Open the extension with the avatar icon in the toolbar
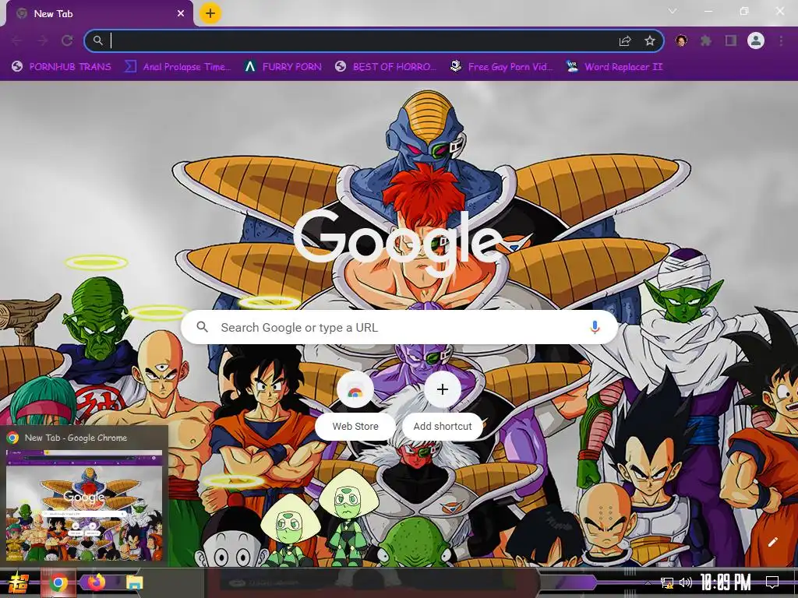The height and width of the screenshot is (598, 798). (681, 40)
